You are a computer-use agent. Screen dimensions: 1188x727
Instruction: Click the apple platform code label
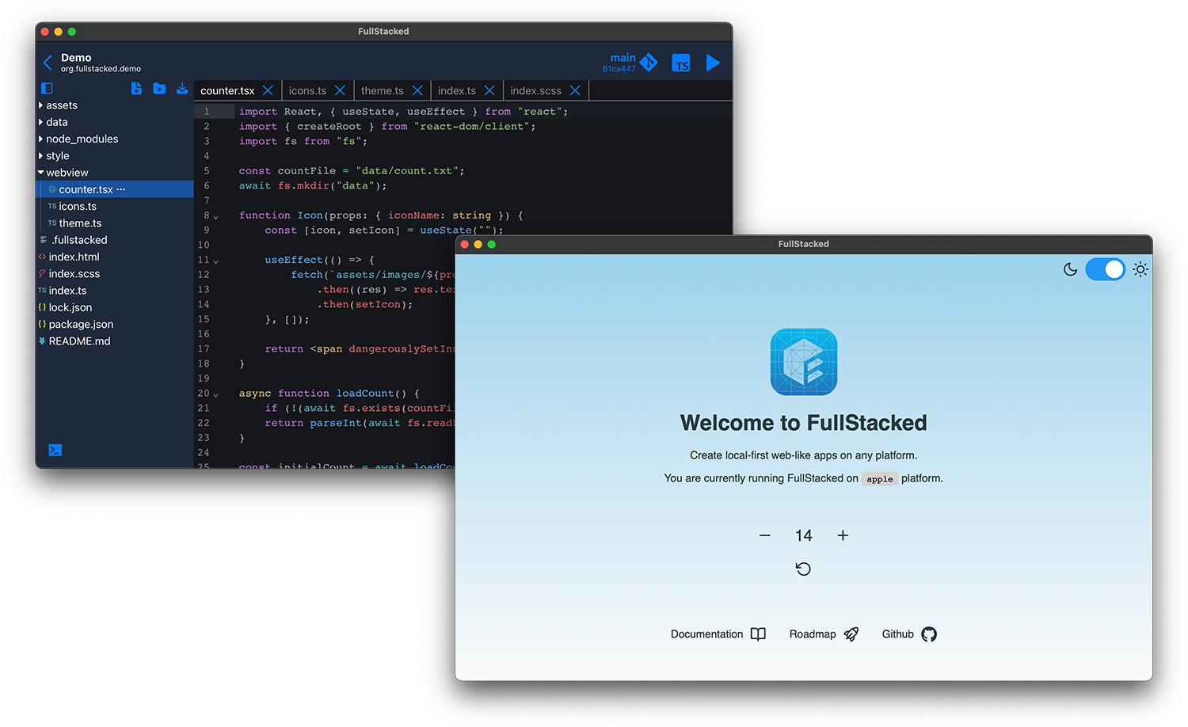pyautogui.click(x=879, y=479)
